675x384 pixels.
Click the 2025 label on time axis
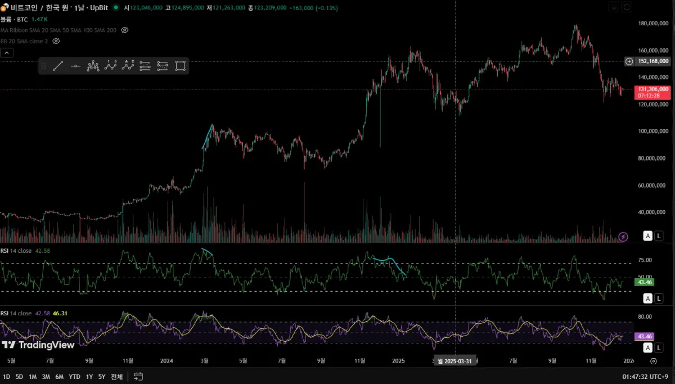tap(398, 361)
